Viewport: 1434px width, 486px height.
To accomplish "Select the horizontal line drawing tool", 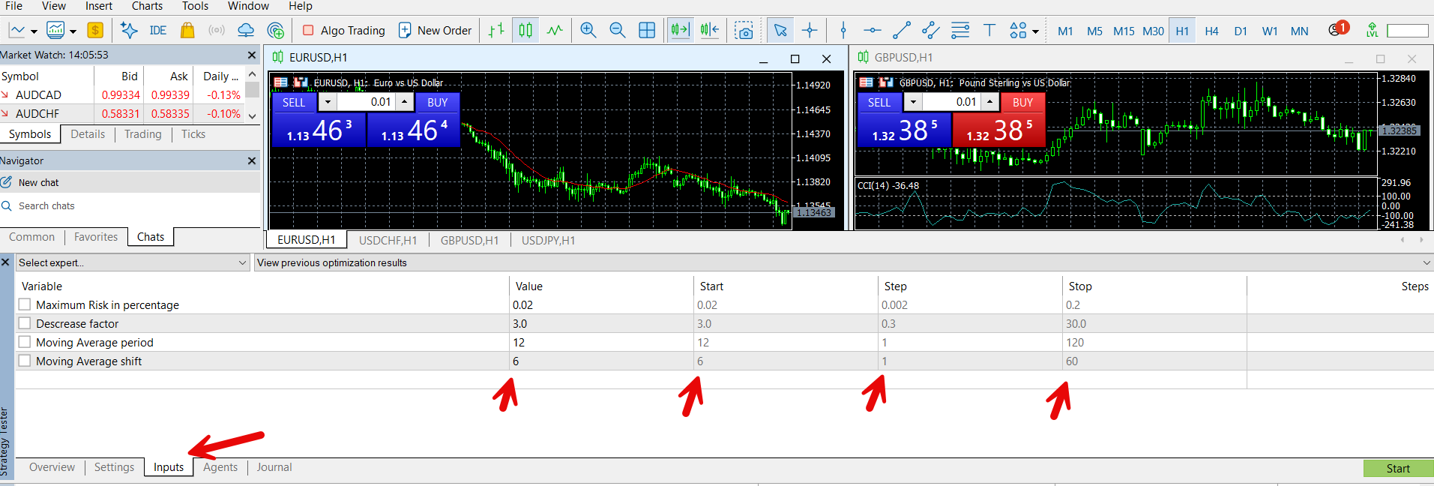I will (872, 31).
